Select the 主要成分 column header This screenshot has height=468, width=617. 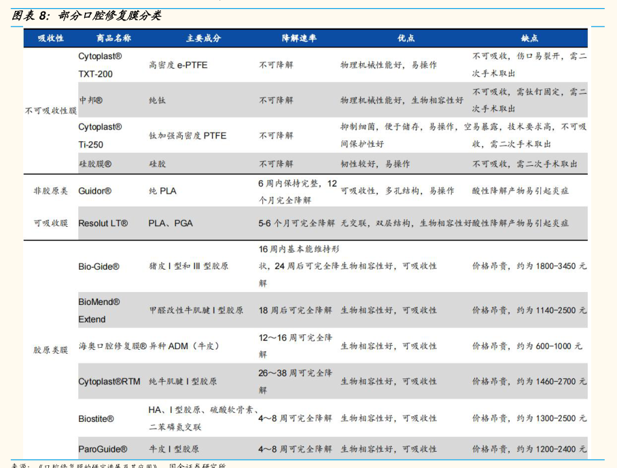[x=203, y=38]
